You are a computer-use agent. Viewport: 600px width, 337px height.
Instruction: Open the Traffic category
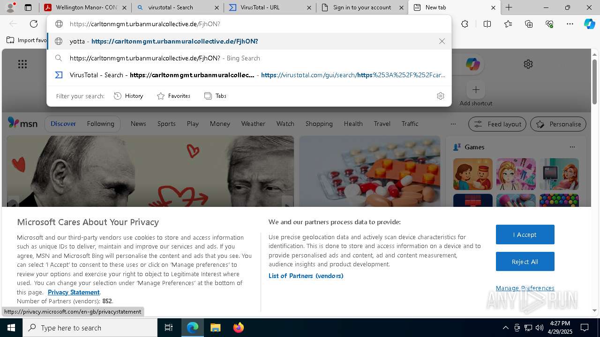(410, 124)
